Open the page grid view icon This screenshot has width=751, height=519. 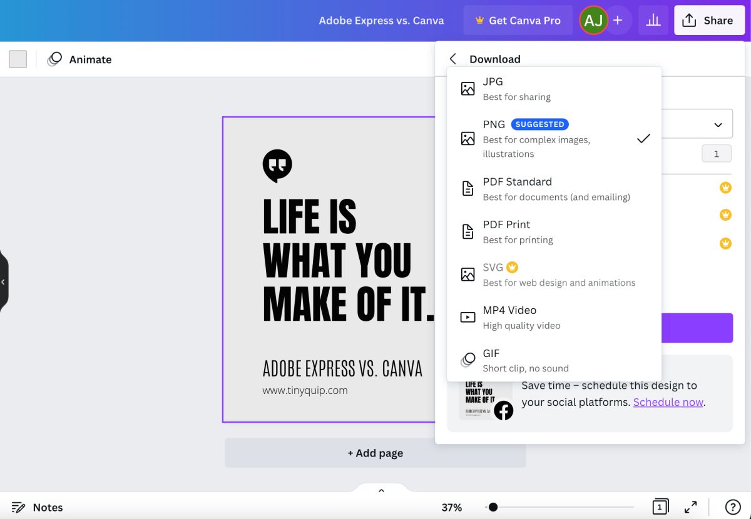click(x=660, y=507)
